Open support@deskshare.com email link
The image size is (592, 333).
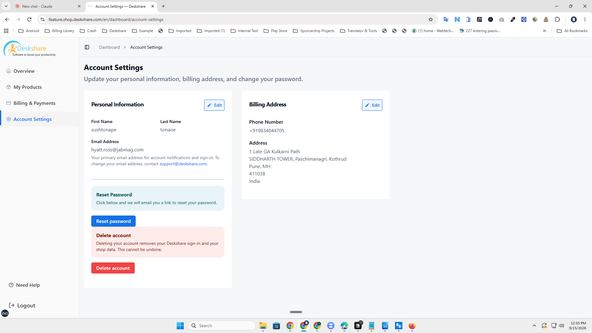pos(183,164)
